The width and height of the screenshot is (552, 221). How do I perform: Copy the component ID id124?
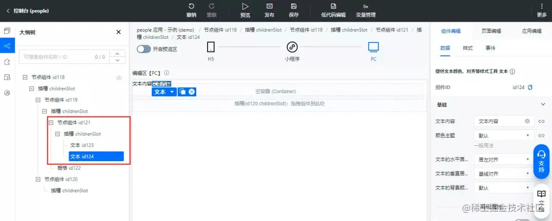530,87
